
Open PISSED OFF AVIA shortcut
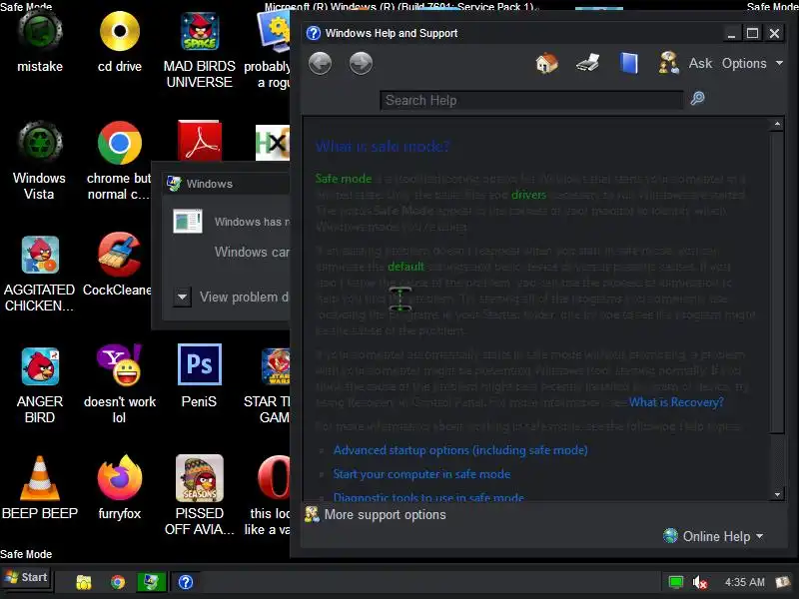point(199,495)
